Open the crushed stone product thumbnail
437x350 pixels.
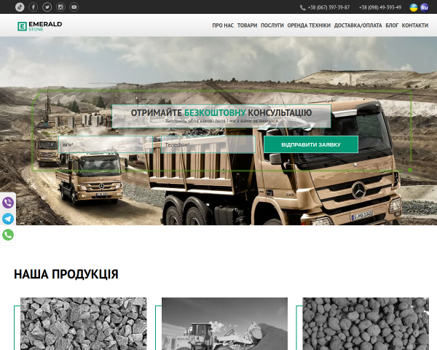(83, 324)
